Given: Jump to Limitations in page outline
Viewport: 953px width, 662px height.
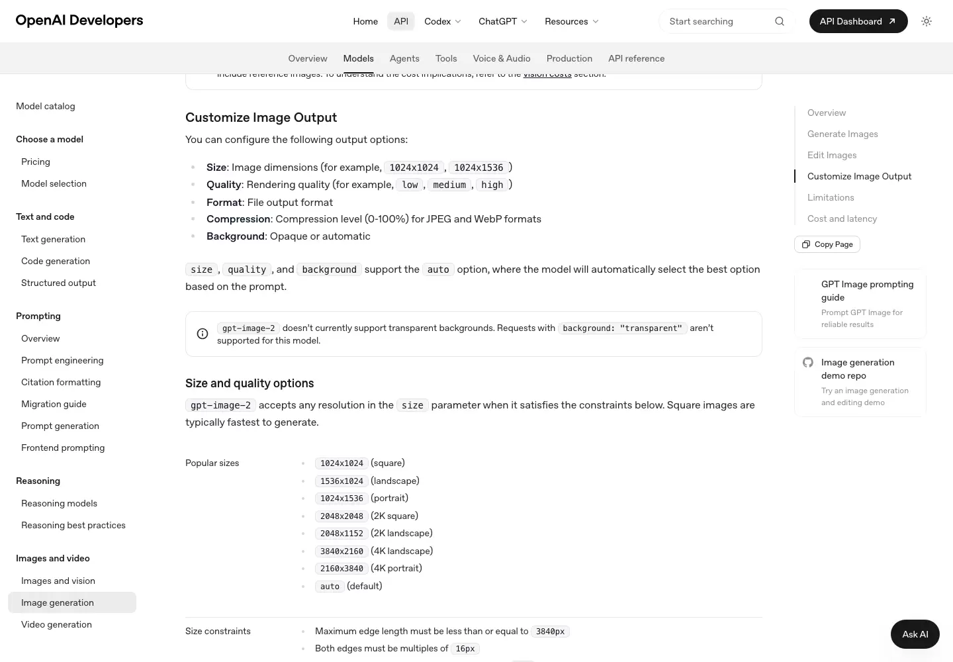Looking at the screenshot, I should tap(831, 197).
